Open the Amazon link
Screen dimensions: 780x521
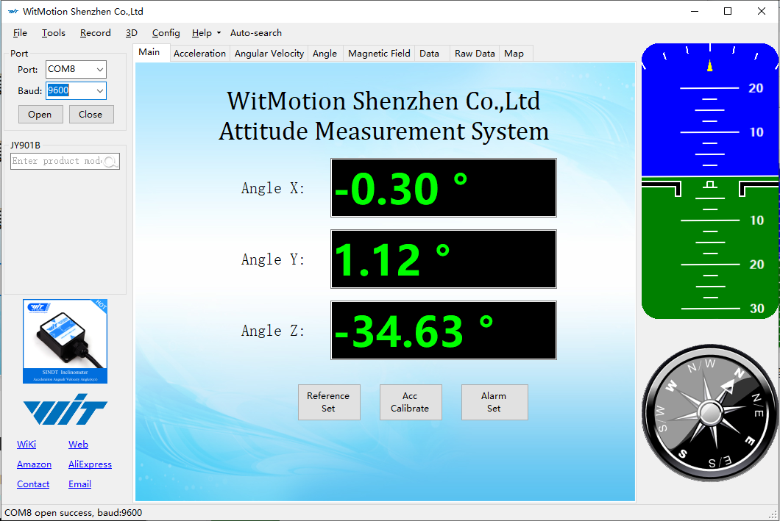(x=34, y=464)
